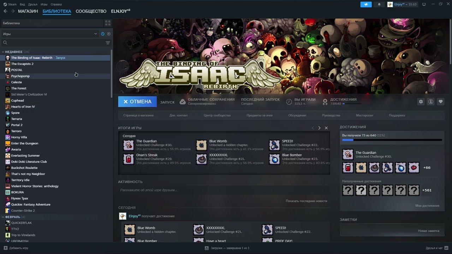
Task: Open Друзья и чат
Action: (437, 248)
